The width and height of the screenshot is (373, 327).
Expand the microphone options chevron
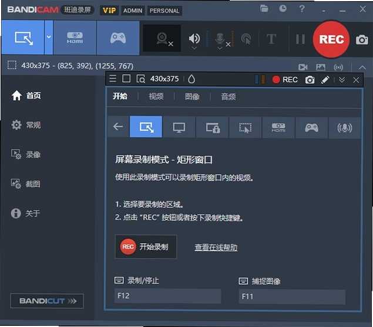coord(220,48)
